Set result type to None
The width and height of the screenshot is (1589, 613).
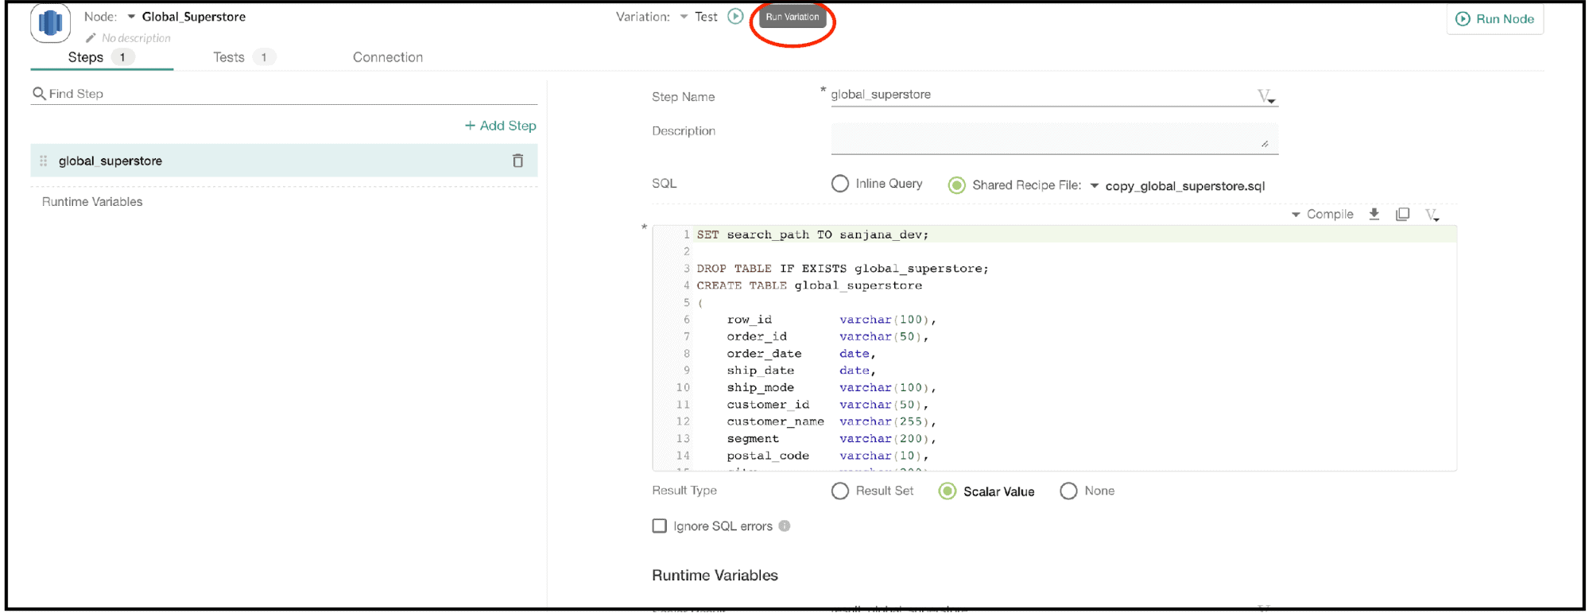coord(1068,491)
